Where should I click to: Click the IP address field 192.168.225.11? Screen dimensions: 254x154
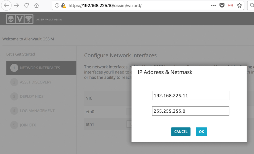[190, 96]
